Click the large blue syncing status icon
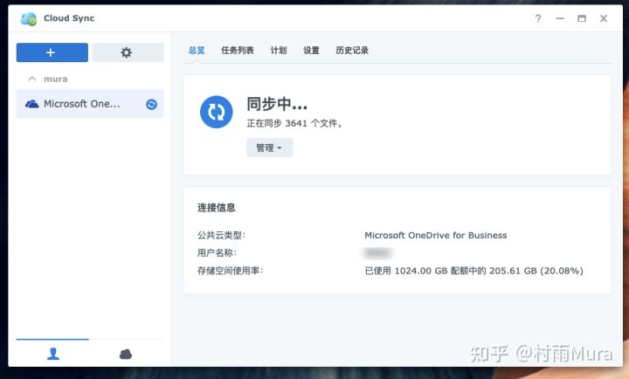The height and width of the screenshot is (379, 629). coord(217,112)
